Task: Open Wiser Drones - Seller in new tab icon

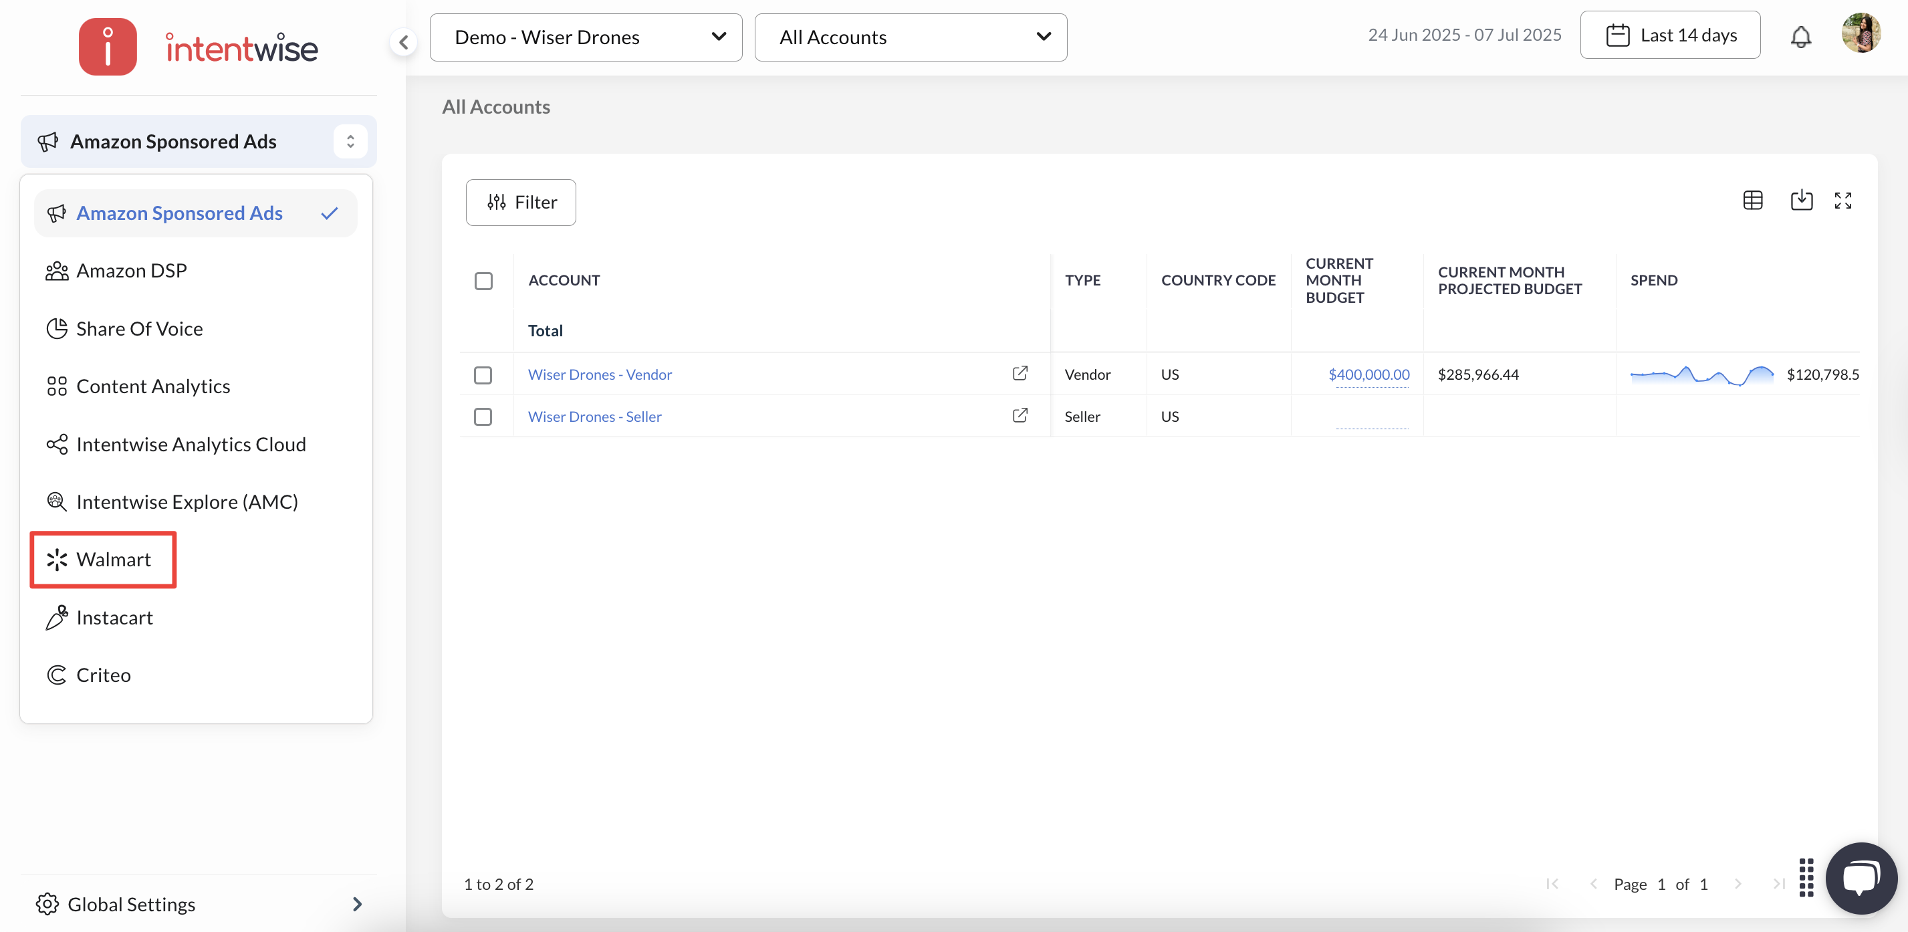Action: (x=1020, y=416)
